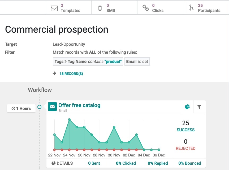Switch to the 0% Clicked stats

point(126,163)
